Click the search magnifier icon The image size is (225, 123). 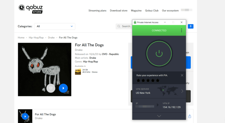(x=119, y=26)
